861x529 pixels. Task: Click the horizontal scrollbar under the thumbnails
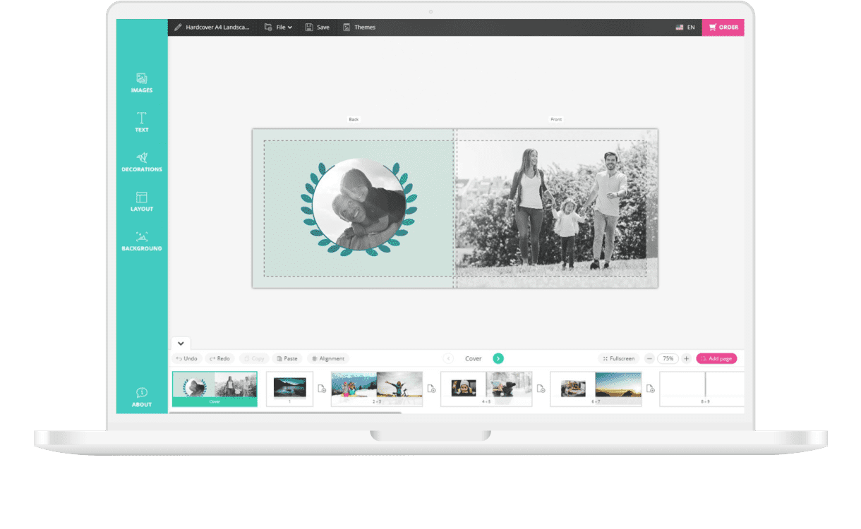(285, 413)
